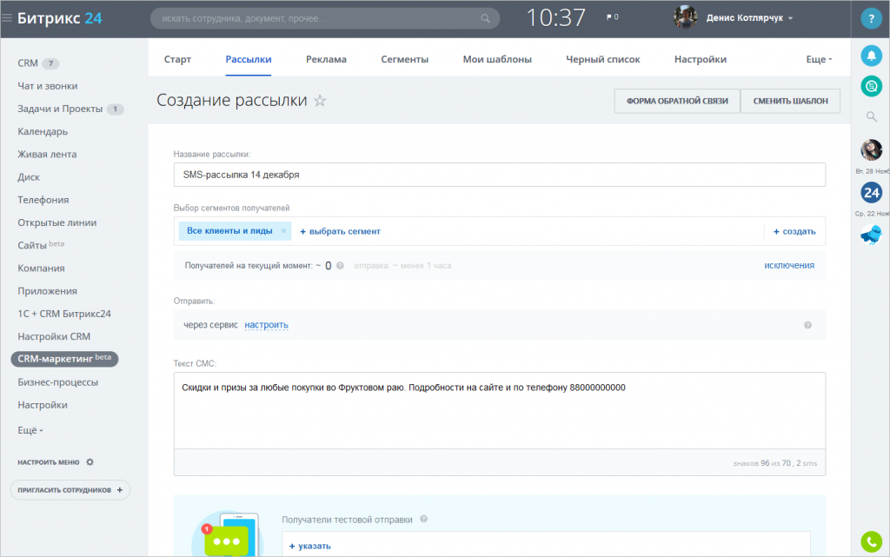Viewport: 890px width, 557px height.
Task: Switch to the Сегменты tab
Action: (x=405, y=59)
